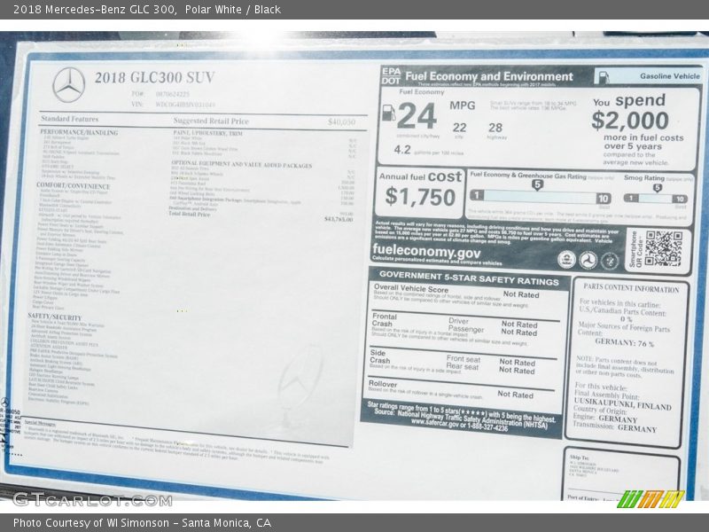Screen dimensions: 709x532
Task: Click the fuel pump icon in the Gasoline Vehicle banner
Action: tap(604, 77)
